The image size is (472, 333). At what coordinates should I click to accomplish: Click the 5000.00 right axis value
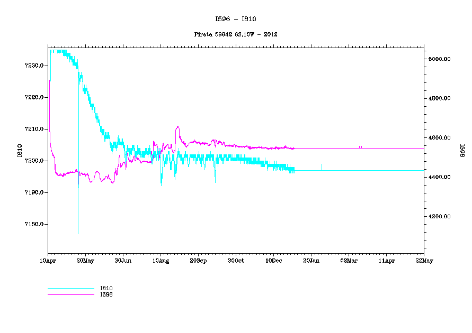point(439,59)
